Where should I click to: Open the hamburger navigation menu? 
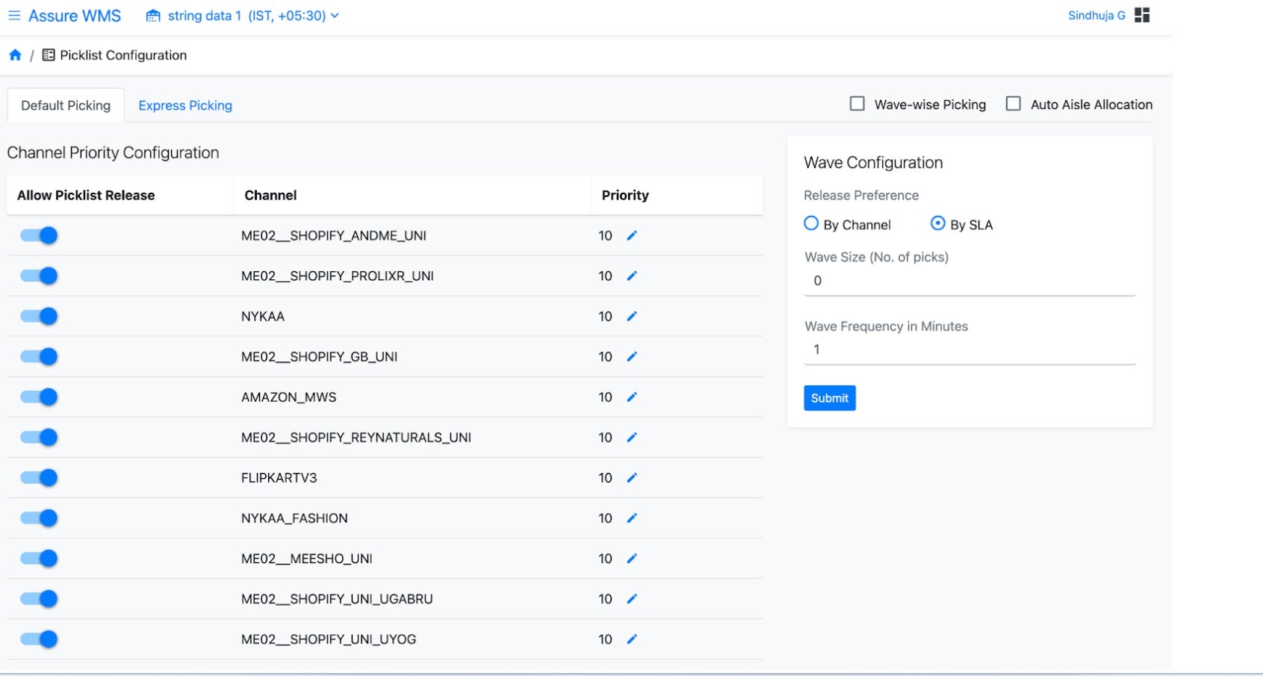[x=13, y=16]
